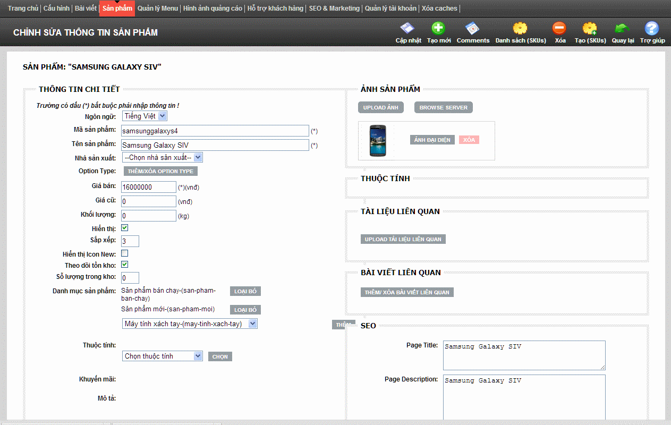Click the Page Description text area

point(524,397)
